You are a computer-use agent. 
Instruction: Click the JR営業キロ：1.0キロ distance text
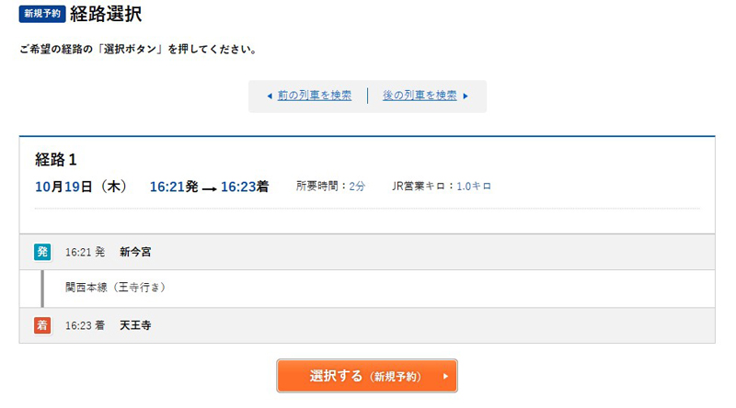pos(442,187)
